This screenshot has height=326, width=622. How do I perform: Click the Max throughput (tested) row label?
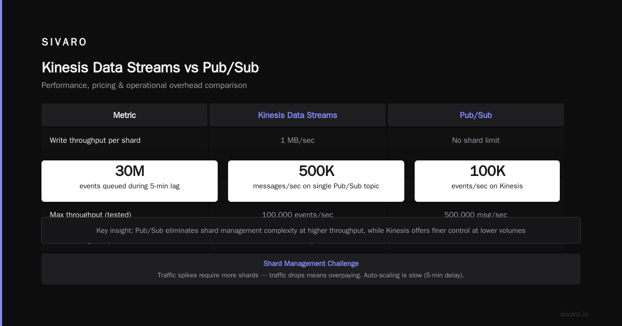(90, 214)
